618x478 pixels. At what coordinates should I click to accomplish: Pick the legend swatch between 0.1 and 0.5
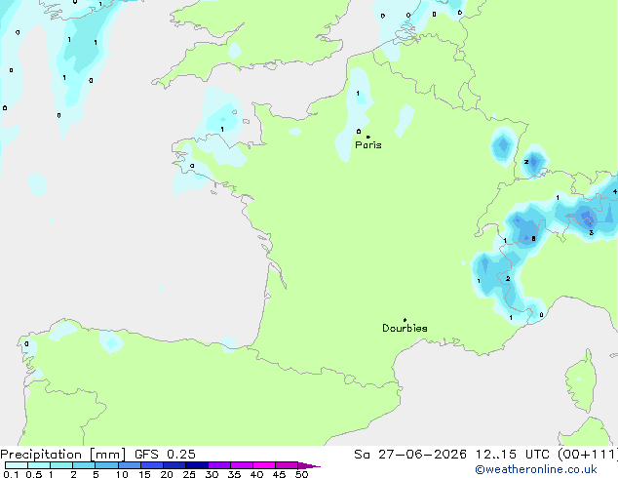tap(17, 465)
